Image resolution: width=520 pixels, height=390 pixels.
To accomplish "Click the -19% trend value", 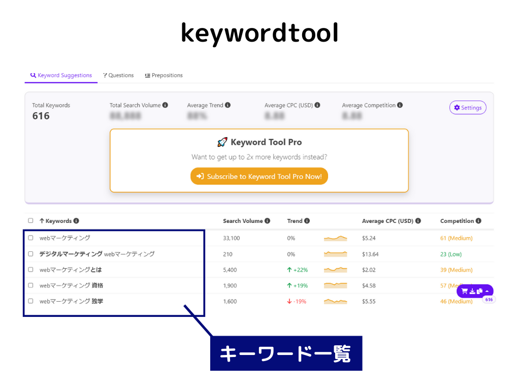I will tap(297, 302).
